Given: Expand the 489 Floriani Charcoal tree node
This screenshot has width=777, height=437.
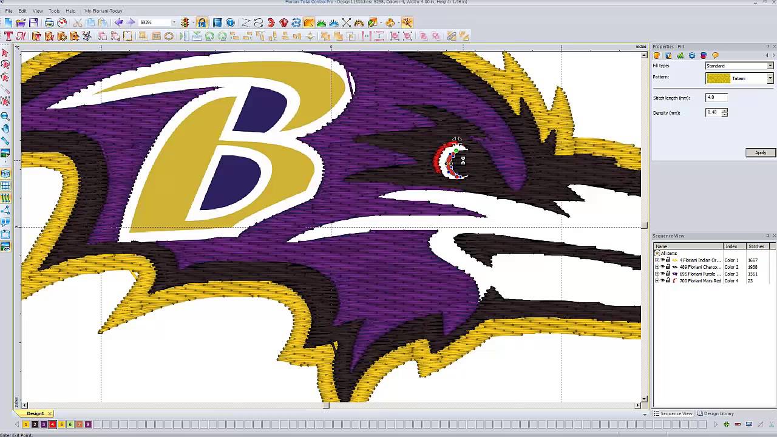Looking at the screenshot, I should click(656, 267).
